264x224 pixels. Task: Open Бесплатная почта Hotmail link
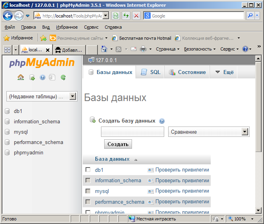point(142,38)
